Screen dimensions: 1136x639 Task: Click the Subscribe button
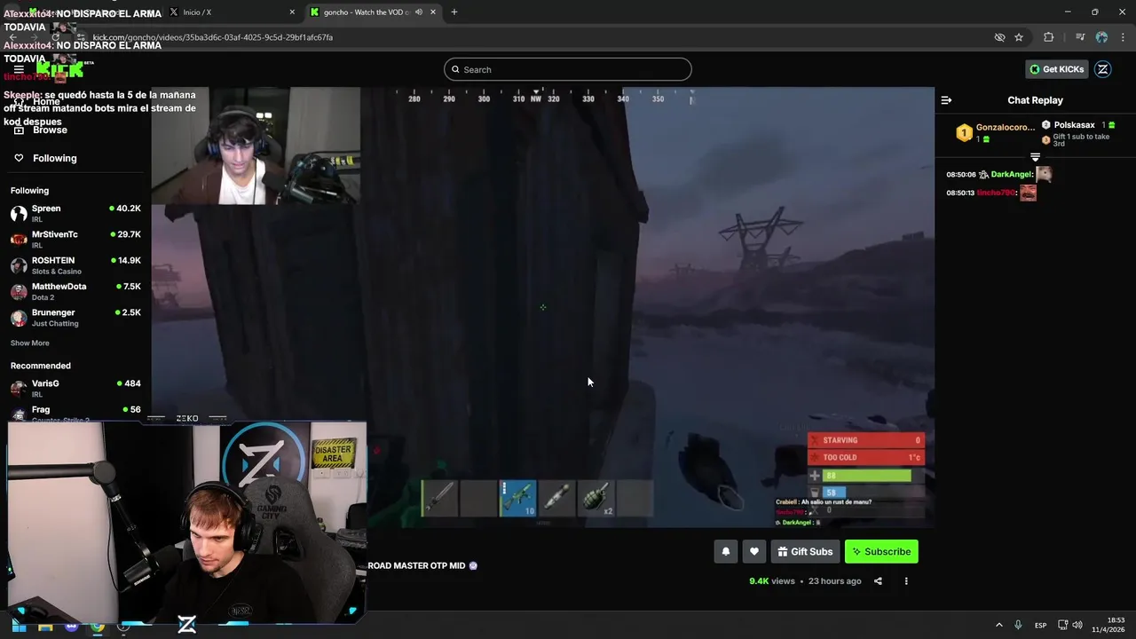tap(881, 551)
